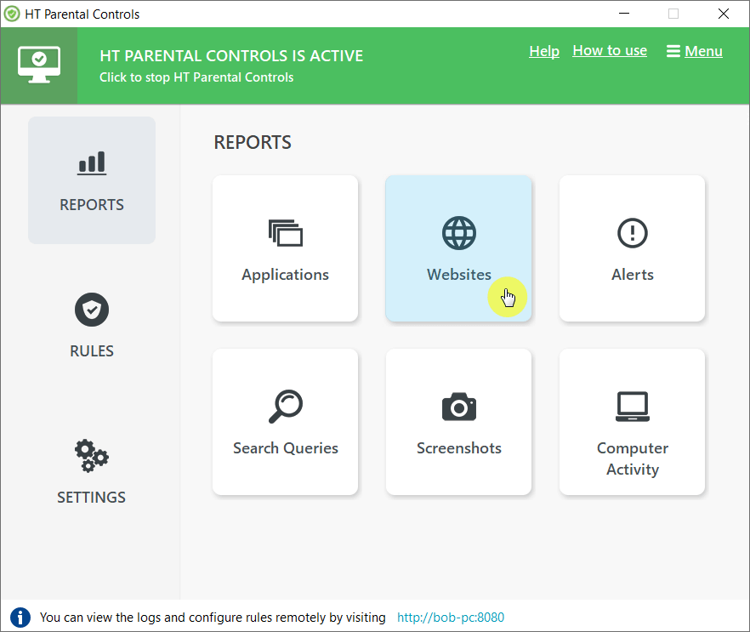Click the Screenshots tile label
Image resolution: width=750 pixels, height=632 pixels.
(x=458, y=448)
